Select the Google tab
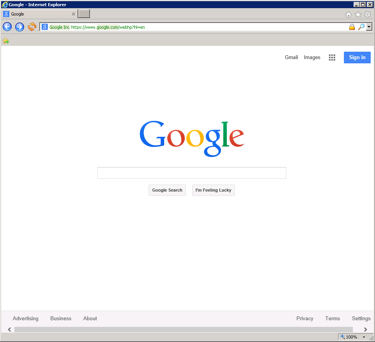375x342 pixels. [39, 14]
